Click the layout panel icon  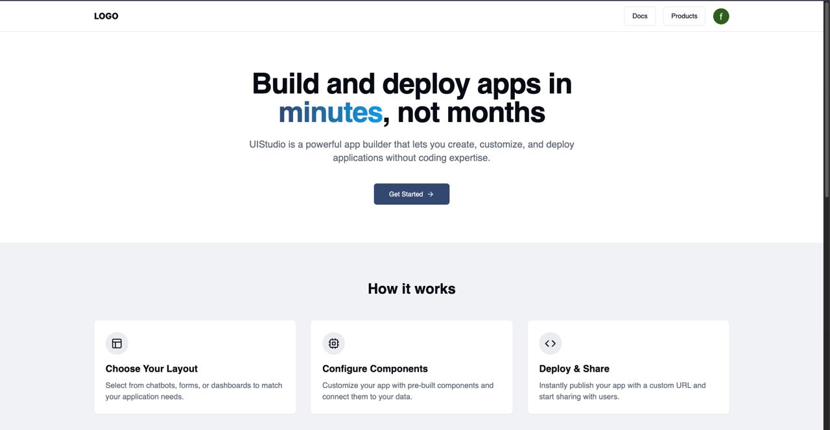(x=117, y=343)
